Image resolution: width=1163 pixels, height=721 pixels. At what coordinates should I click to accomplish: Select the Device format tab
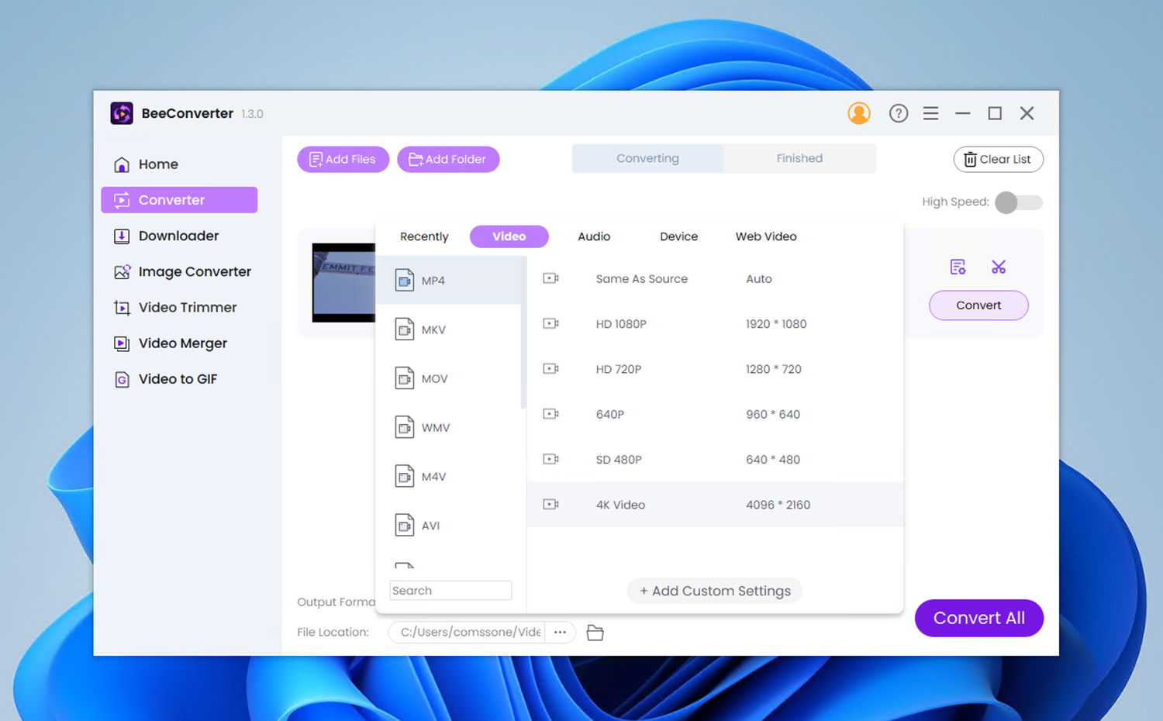(x=678, y=236)
